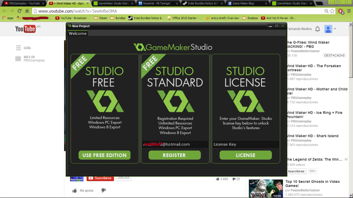Click the playlist Suscribirse button
The image size is (353, 198).
tap(296, 171)
